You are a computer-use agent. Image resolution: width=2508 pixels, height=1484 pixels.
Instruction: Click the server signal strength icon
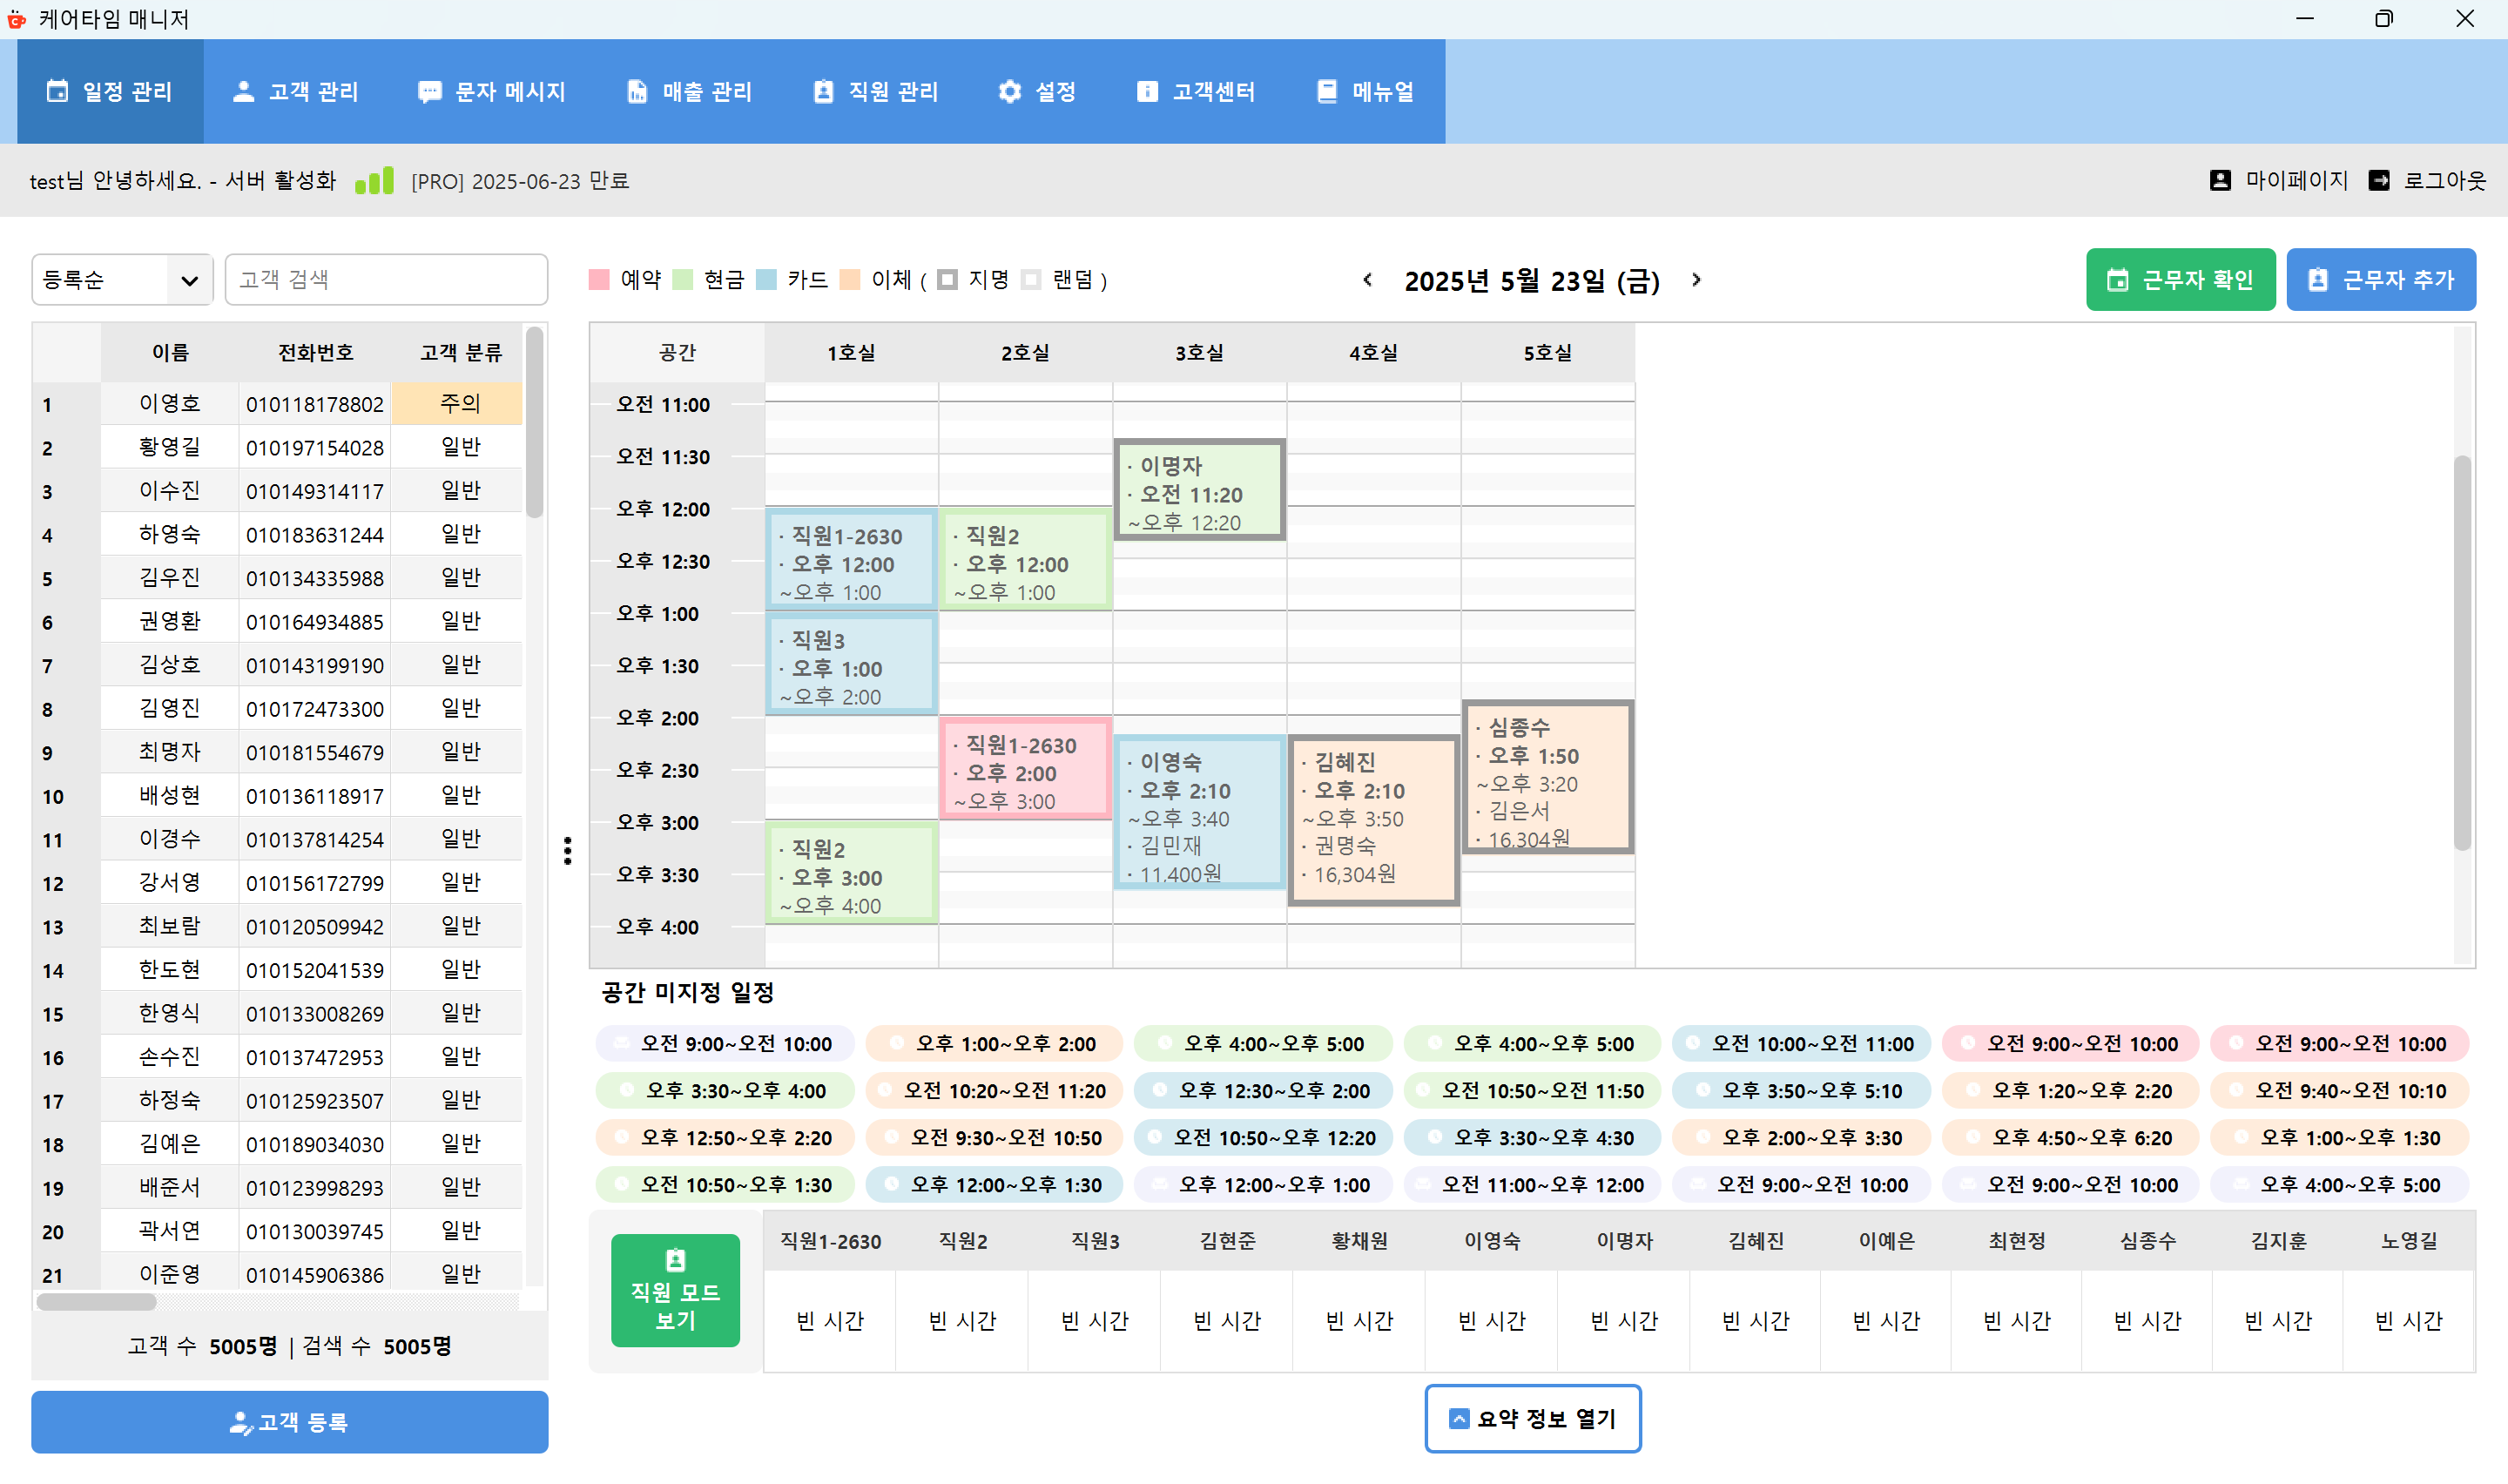coord(373,180)
